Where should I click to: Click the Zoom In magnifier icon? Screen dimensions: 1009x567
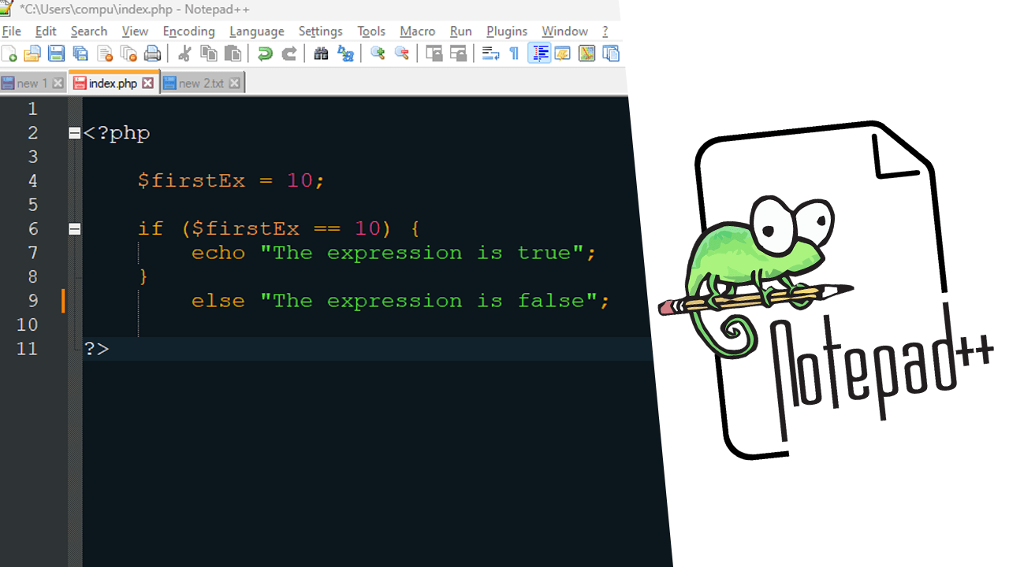click(378, 54)
